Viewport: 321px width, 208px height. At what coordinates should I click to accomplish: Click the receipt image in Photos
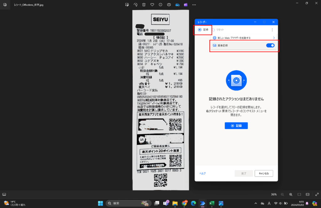[x=160, y=100]
